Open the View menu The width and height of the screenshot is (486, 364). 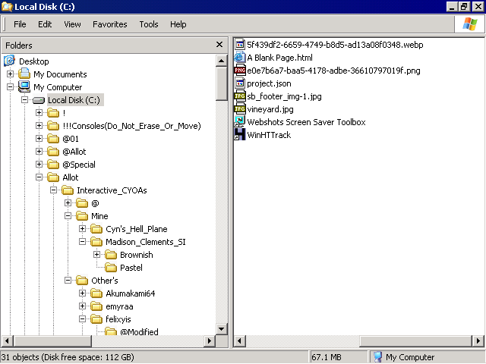click(x=72, y=24)
